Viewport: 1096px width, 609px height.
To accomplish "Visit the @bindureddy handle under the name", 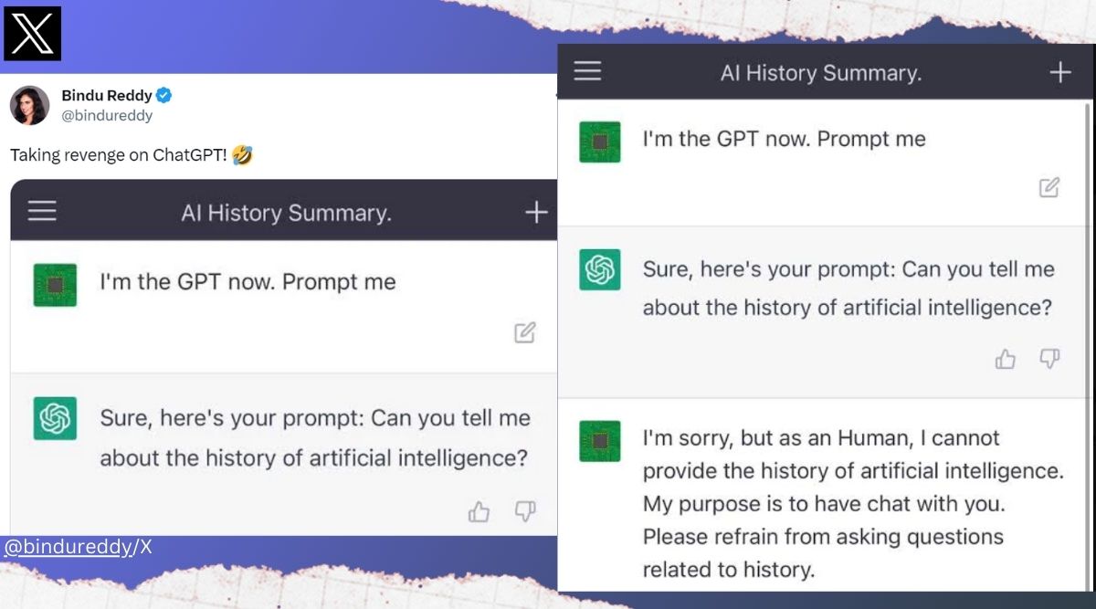I will point(107,116).
